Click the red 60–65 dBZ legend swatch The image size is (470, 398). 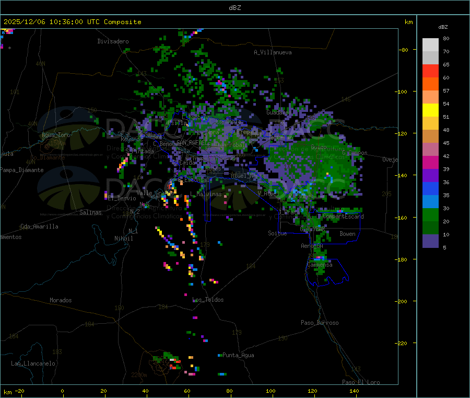pyautogui.click(x=430, y=71)
